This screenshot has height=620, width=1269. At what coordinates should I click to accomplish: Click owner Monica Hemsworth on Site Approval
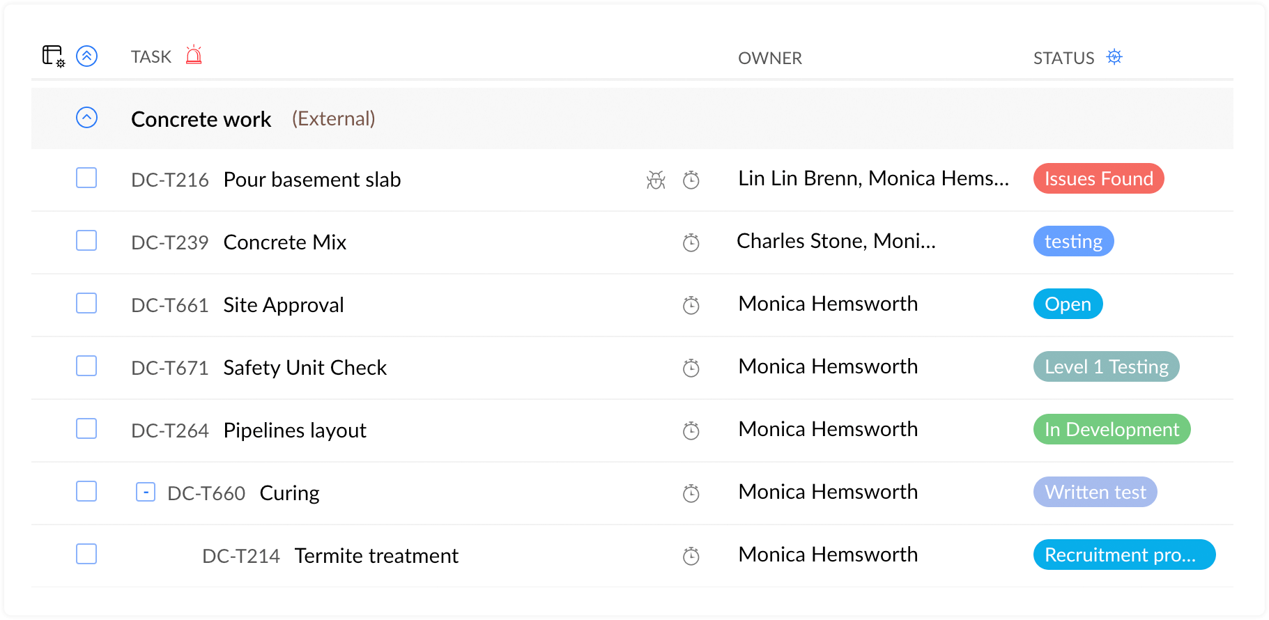(x=827, y=304)
